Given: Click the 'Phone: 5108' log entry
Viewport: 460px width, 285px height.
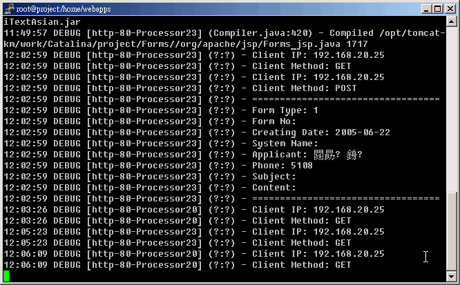Looking at the screenshot, I should pos(282,166).
